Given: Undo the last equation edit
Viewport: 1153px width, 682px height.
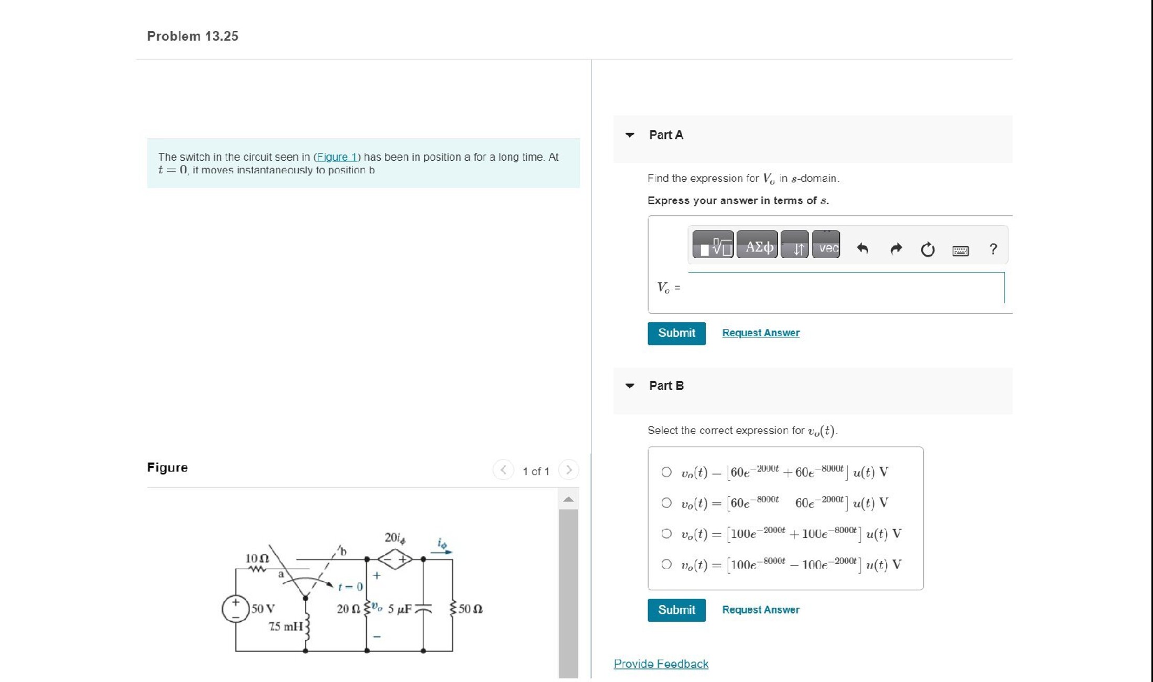Looking at the screenshot, I should [x=863, y=247].
